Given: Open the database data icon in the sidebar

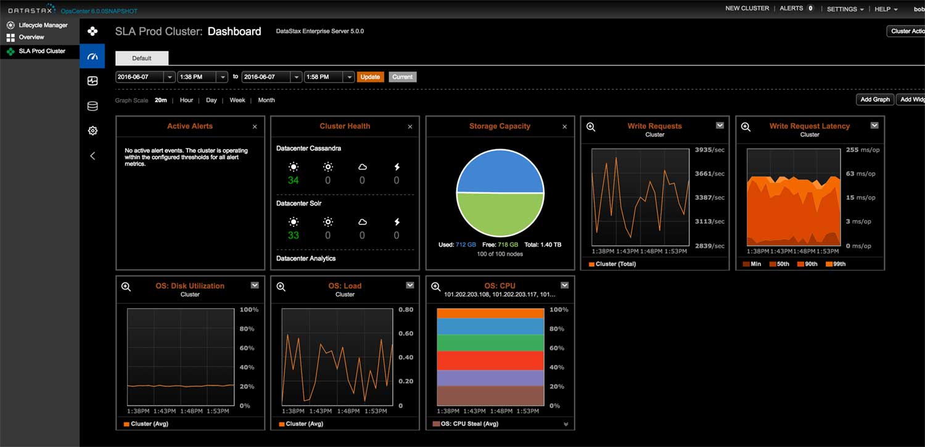Looking at the screenshot, I should pos(92,106).
